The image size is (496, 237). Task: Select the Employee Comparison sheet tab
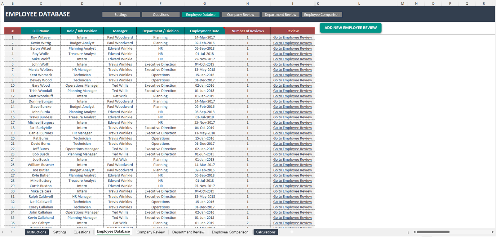coord(230,232)
